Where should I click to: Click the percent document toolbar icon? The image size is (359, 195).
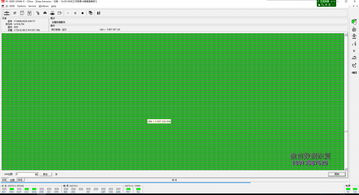pyautogui.click(x=29, y=13)
